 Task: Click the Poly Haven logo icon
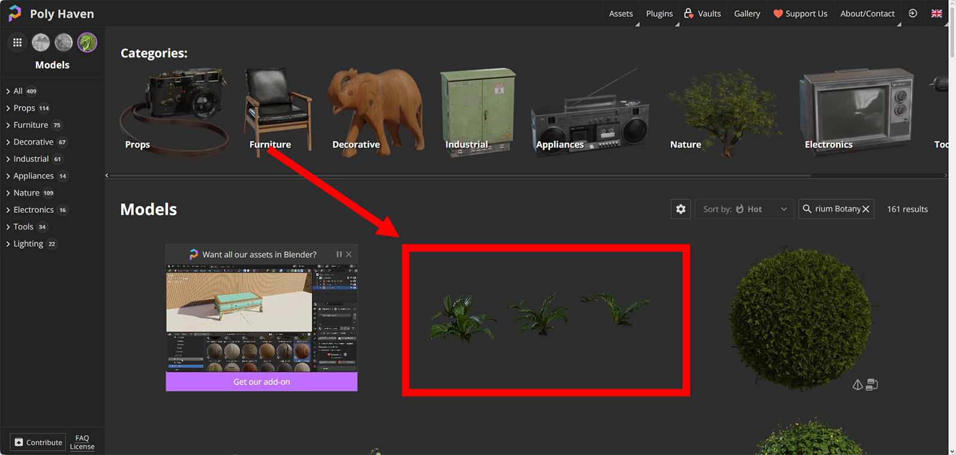(x=15, y=13)
